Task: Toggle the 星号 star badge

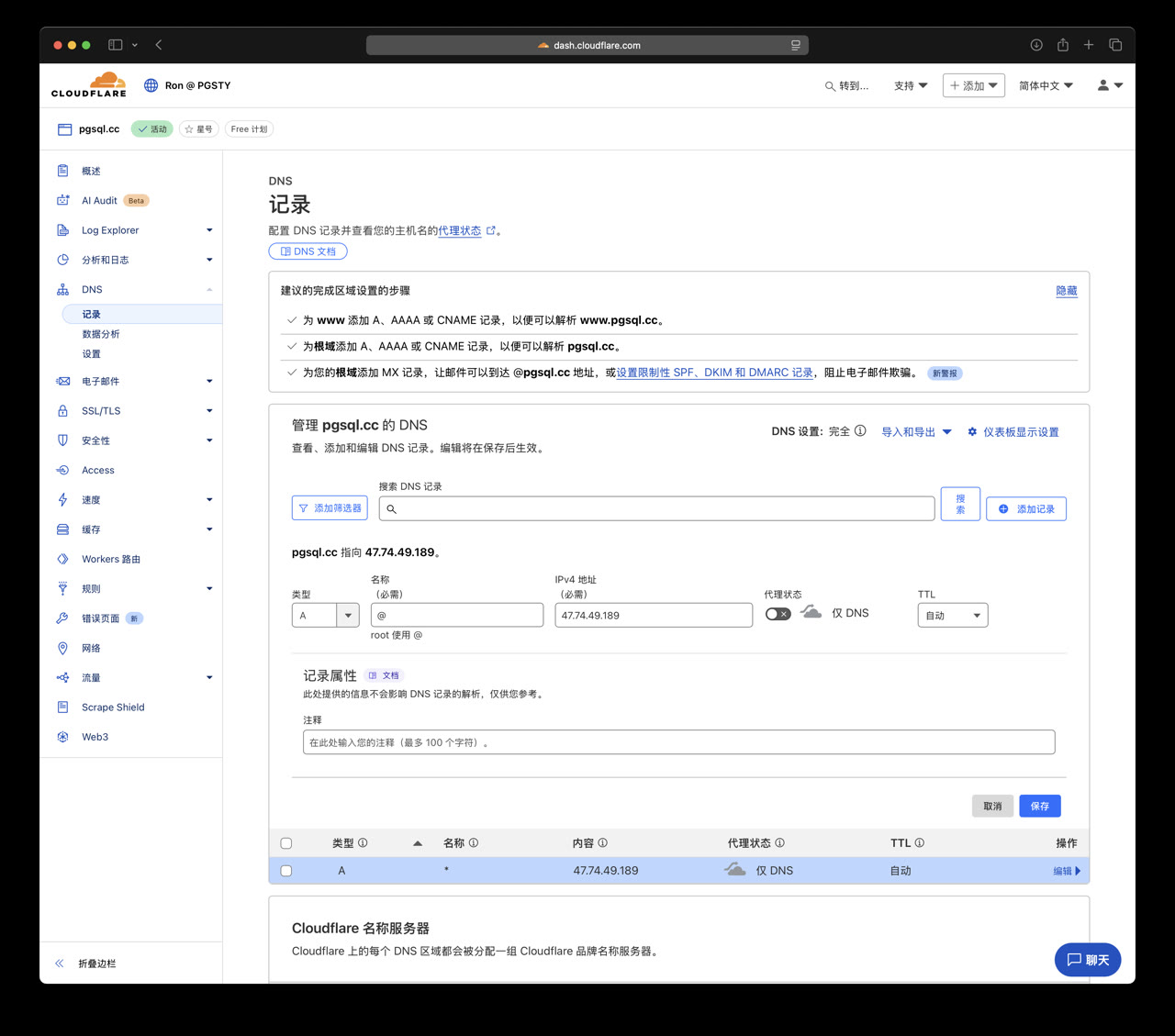Action: point(198,129)
